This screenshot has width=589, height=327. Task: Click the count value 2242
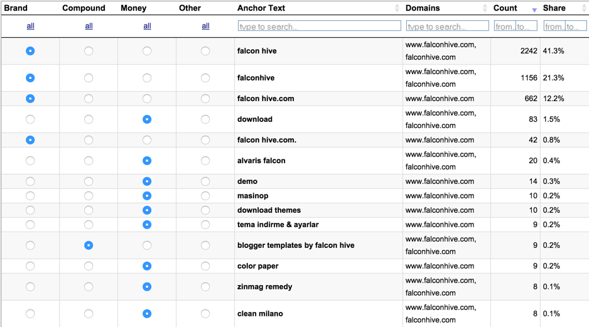(529, 51)
